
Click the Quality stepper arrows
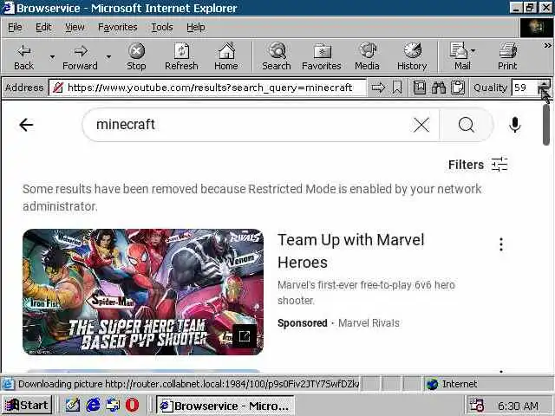click(x=544, y=88)
